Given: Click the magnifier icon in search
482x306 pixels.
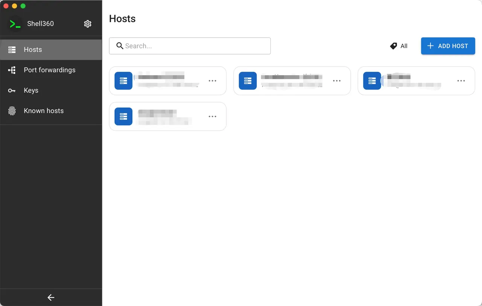Looking at the screenshot, I should coord(120,46).
